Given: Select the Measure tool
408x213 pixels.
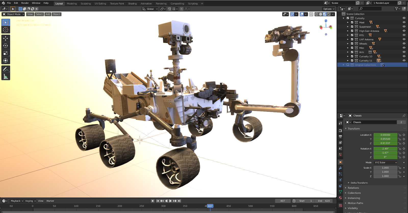Looking at the screenshot, I should pos(6,76).
